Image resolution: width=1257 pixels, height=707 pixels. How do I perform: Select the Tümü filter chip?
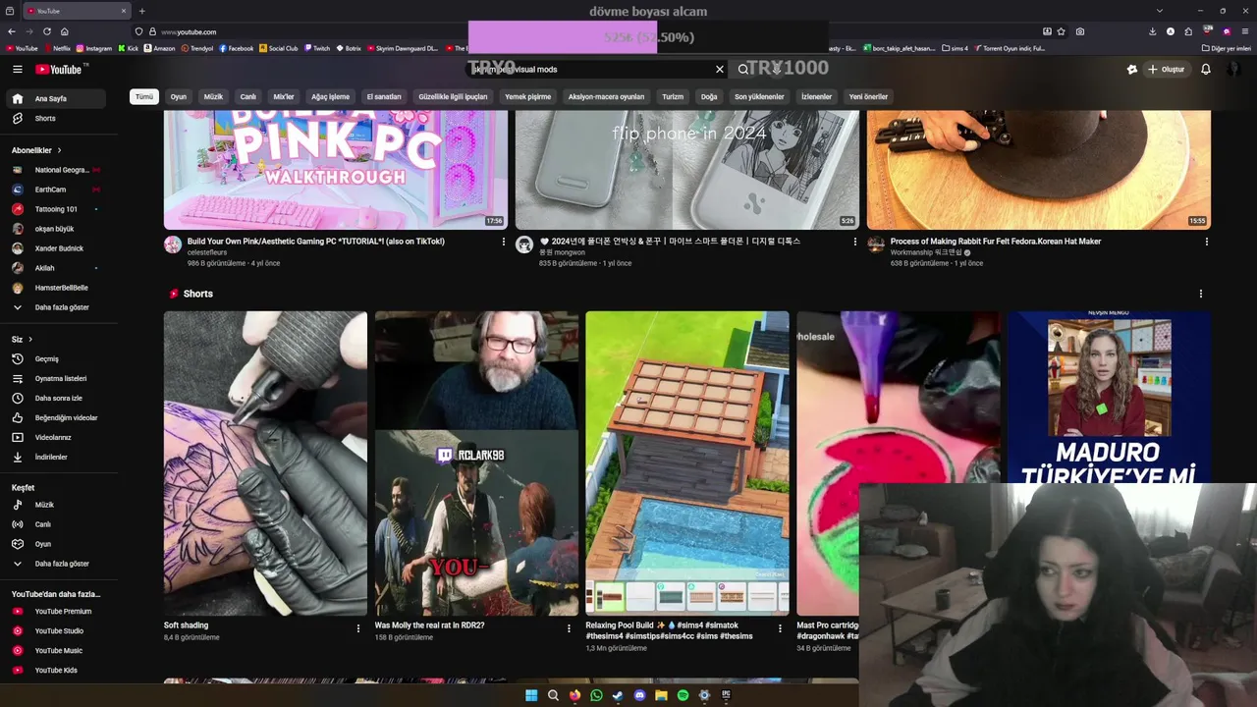point(144,97)
